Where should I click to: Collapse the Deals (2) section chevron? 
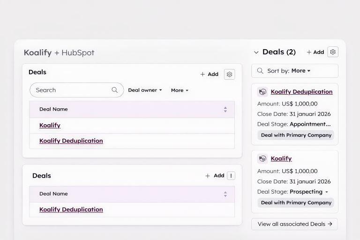point(256,52)
